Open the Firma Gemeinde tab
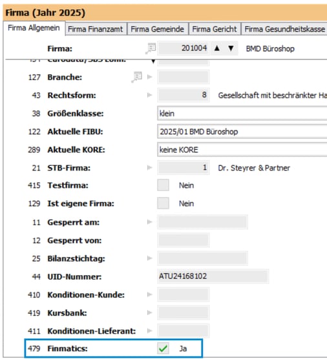This screenshot has height=359, width=327. 158,29
